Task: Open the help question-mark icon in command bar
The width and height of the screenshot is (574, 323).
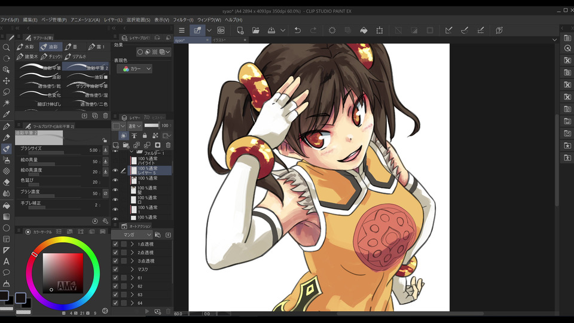Action: pos(499,31)
